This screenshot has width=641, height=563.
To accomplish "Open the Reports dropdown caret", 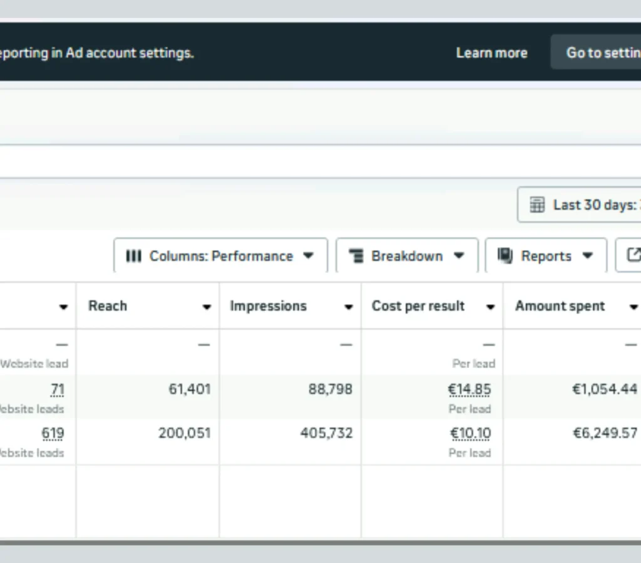I will click(587, 256).
